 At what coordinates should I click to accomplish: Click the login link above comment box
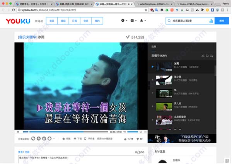click(20, 152)
